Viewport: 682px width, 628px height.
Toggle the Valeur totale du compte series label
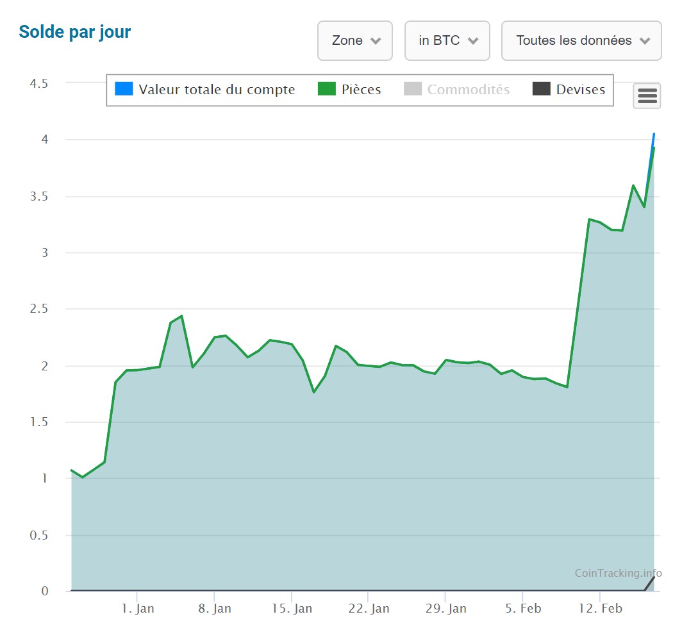click(217, 90)
